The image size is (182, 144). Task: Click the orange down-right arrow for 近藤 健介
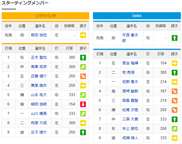[83, 76]
